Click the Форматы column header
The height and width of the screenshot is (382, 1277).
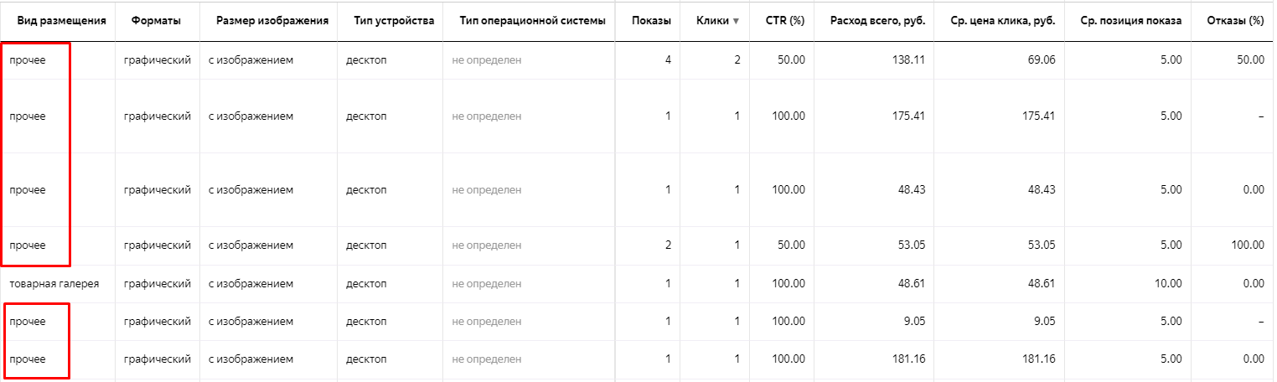156,20
